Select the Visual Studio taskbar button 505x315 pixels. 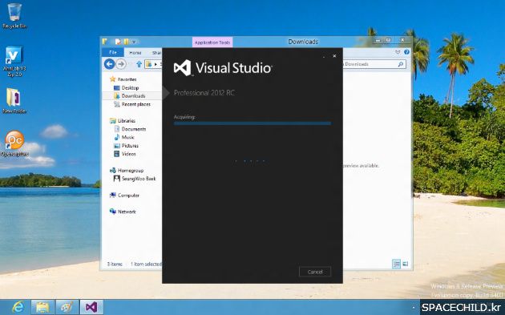point(92,307)
